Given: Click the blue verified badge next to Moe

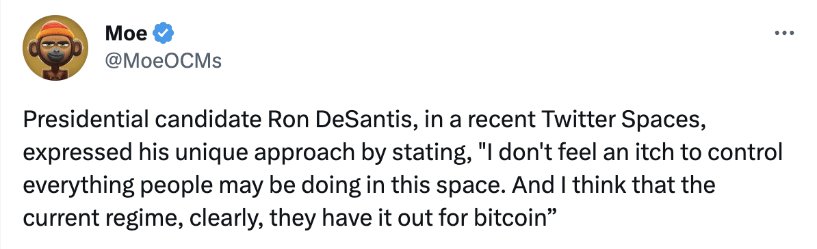Looking at the screenshot, I should pos(164,34).
